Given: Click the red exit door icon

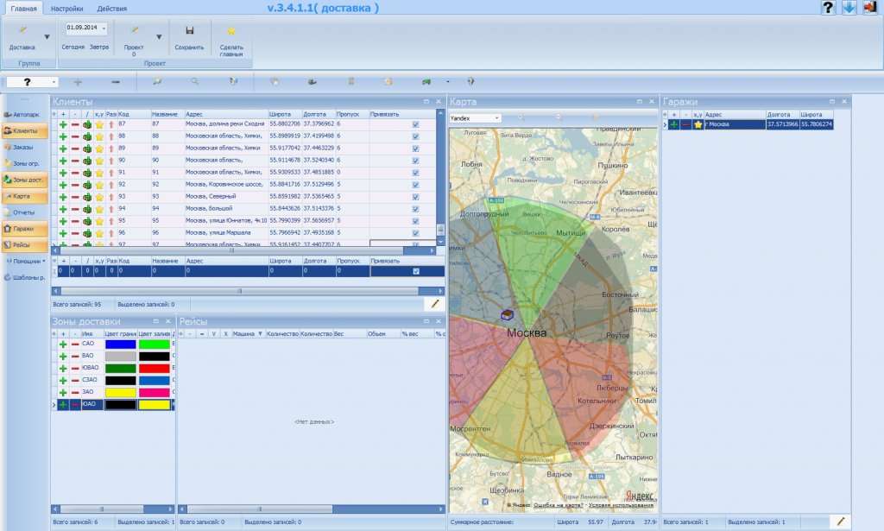Looking at the screenshot, I should [870, 7].
